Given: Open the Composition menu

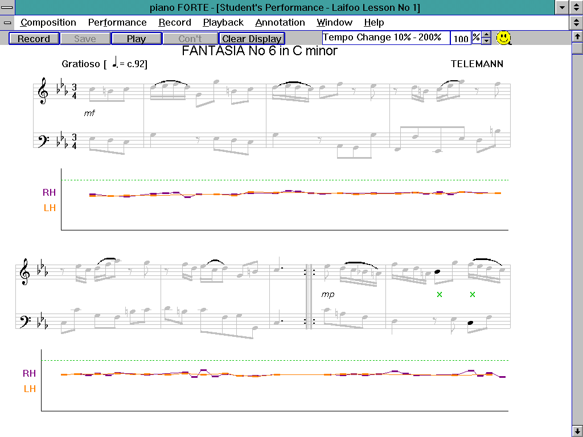Looking at the screenshot, I should pyautogui.click(x=48, y=23).
